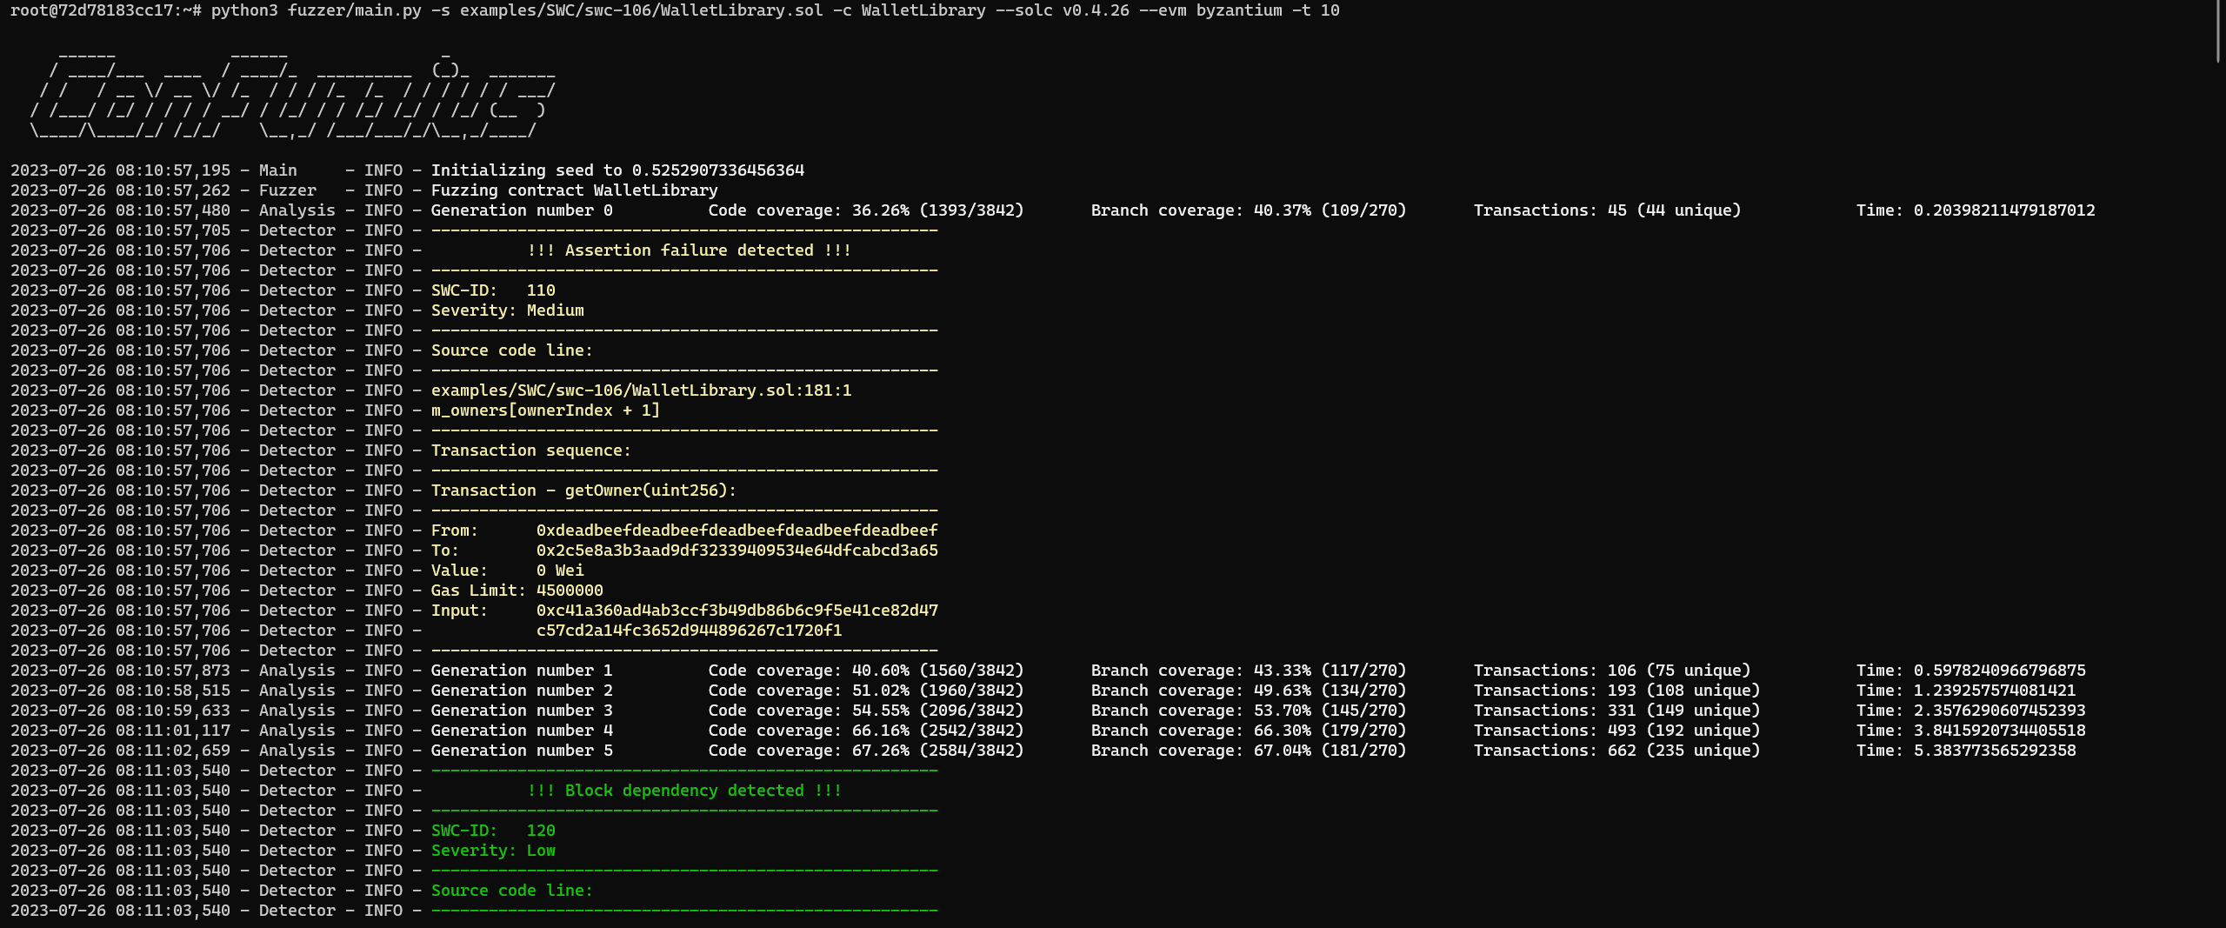Click the green 'Source code line:' label
Screen dimensions: 2226x928
512,891
